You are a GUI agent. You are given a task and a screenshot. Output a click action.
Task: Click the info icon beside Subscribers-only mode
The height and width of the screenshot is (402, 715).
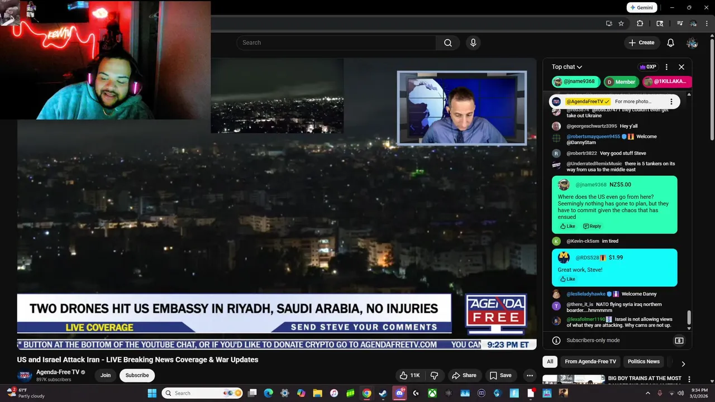[x=556, y=341]
